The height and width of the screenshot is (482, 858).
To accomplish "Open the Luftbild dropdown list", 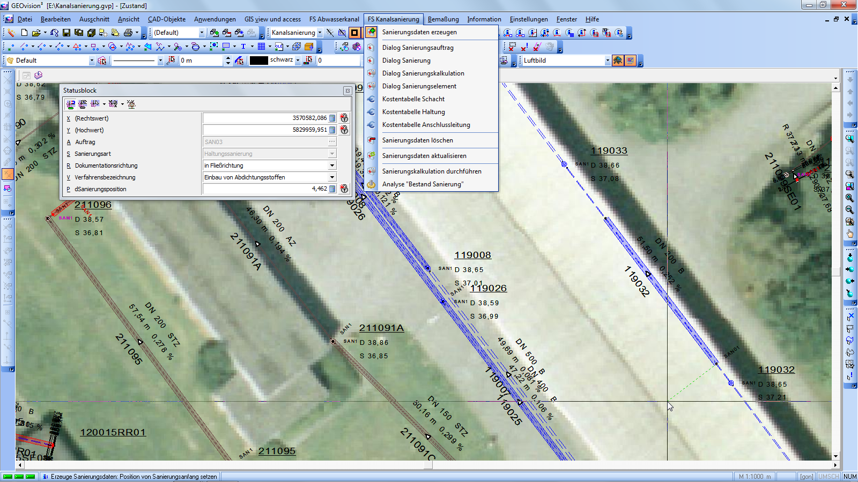I will [x=607, y=61].
